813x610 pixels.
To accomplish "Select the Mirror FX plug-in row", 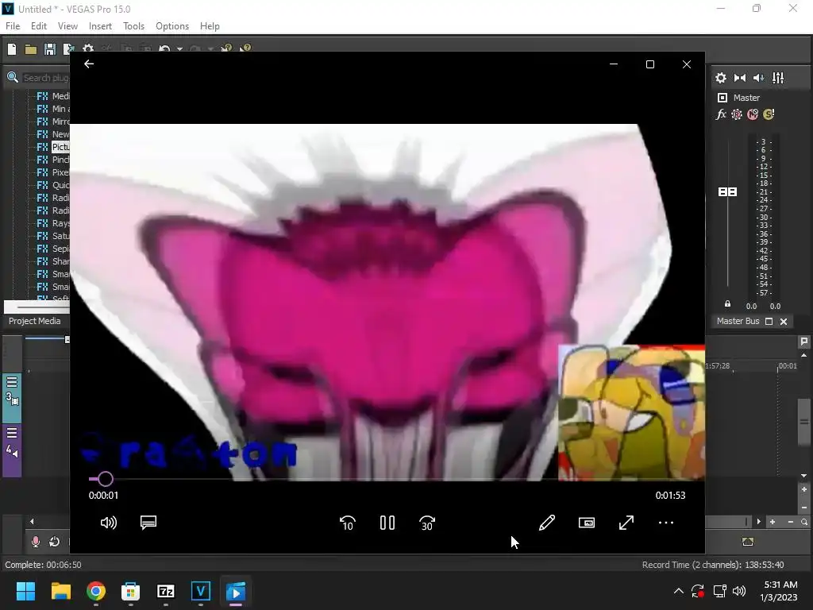I will [x=52, y=122].
